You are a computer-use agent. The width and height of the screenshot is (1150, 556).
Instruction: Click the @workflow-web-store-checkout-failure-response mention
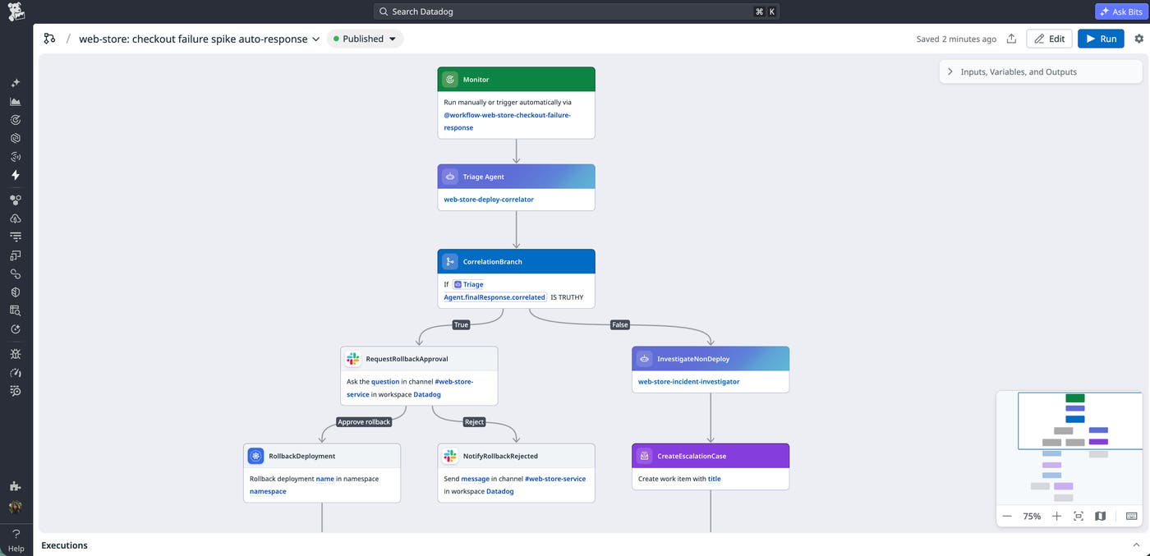point(507,122)
